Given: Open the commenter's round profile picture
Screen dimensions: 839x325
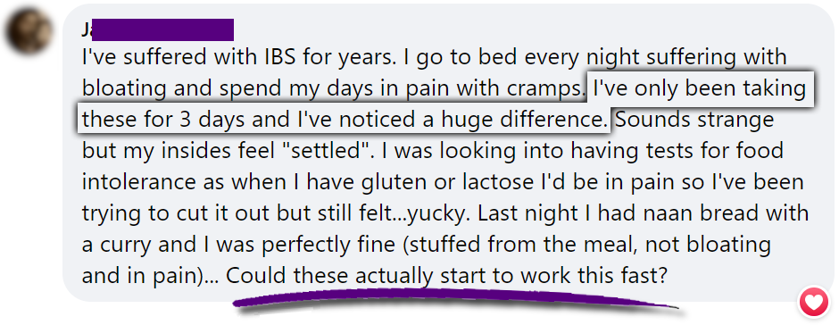Looking at the screenshot, I should [x=28, y=31].
